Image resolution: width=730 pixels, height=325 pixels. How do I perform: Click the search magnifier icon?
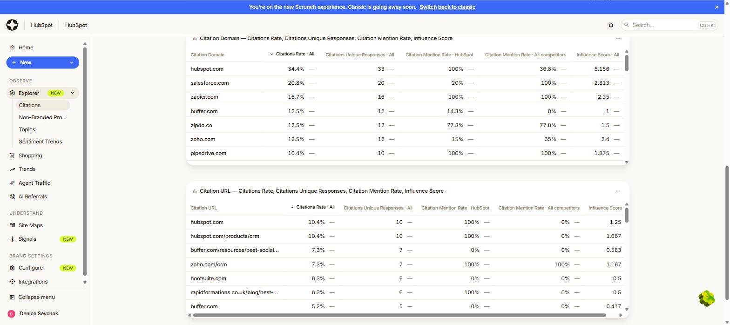(627, 25)
